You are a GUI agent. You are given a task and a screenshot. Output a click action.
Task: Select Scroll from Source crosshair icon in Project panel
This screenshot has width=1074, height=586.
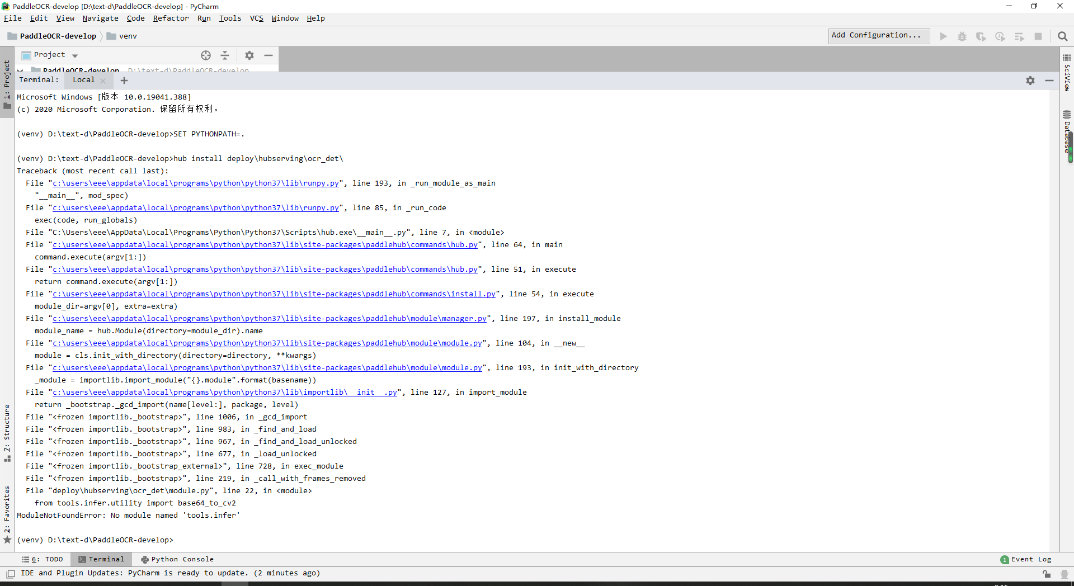click(206, 55)
